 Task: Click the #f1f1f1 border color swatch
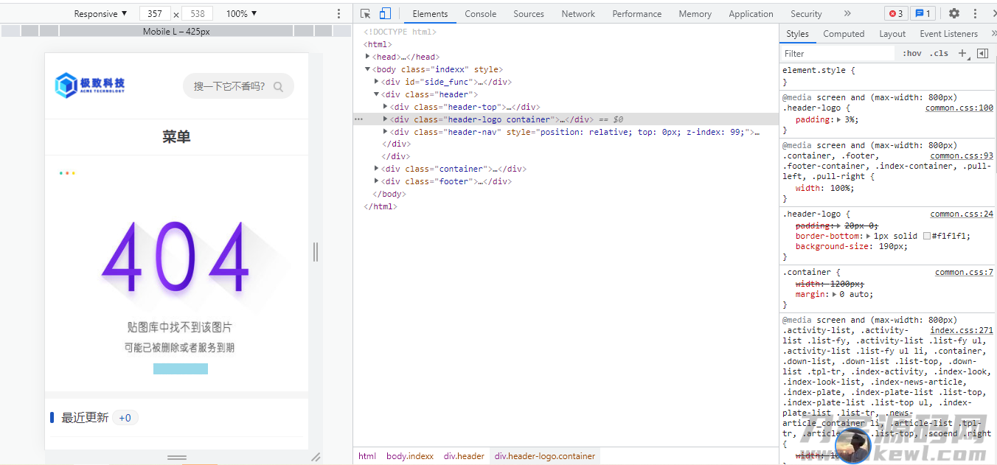pos(927,236)
